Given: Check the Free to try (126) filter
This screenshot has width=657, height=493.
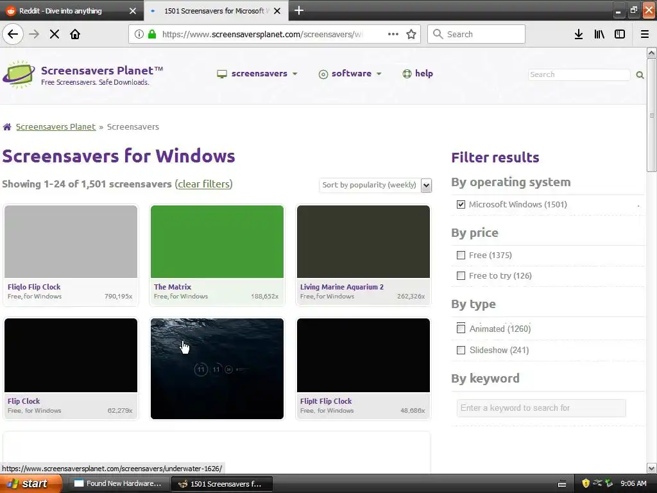Looking at the screenshot, I should (x=461, y=276).
